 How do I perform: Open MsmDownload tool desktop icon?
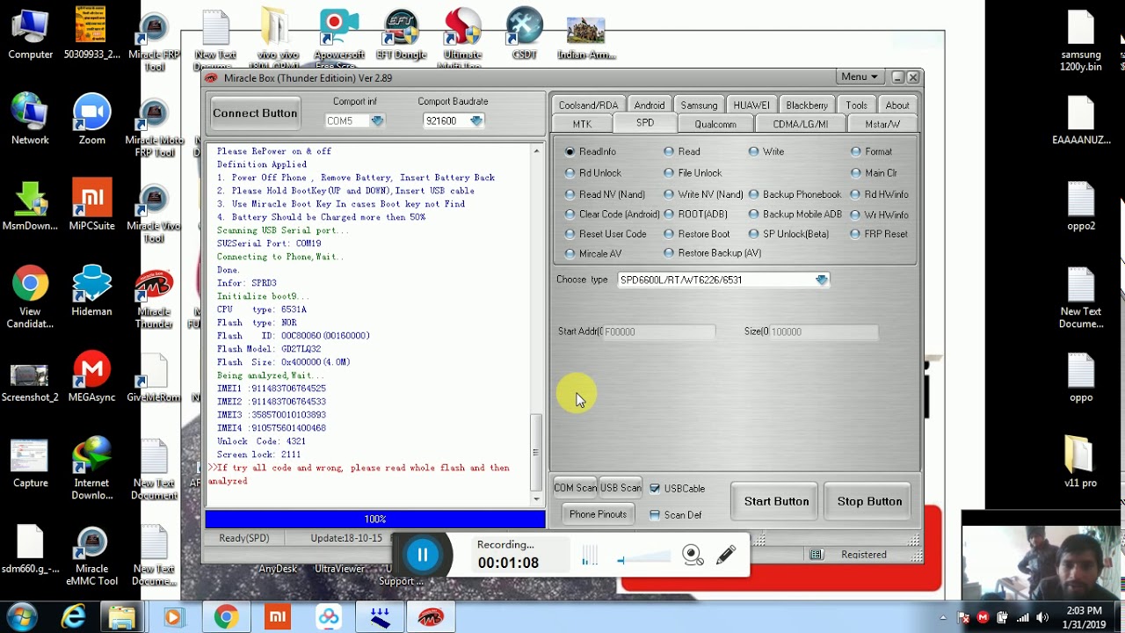(x=30, y=206)
